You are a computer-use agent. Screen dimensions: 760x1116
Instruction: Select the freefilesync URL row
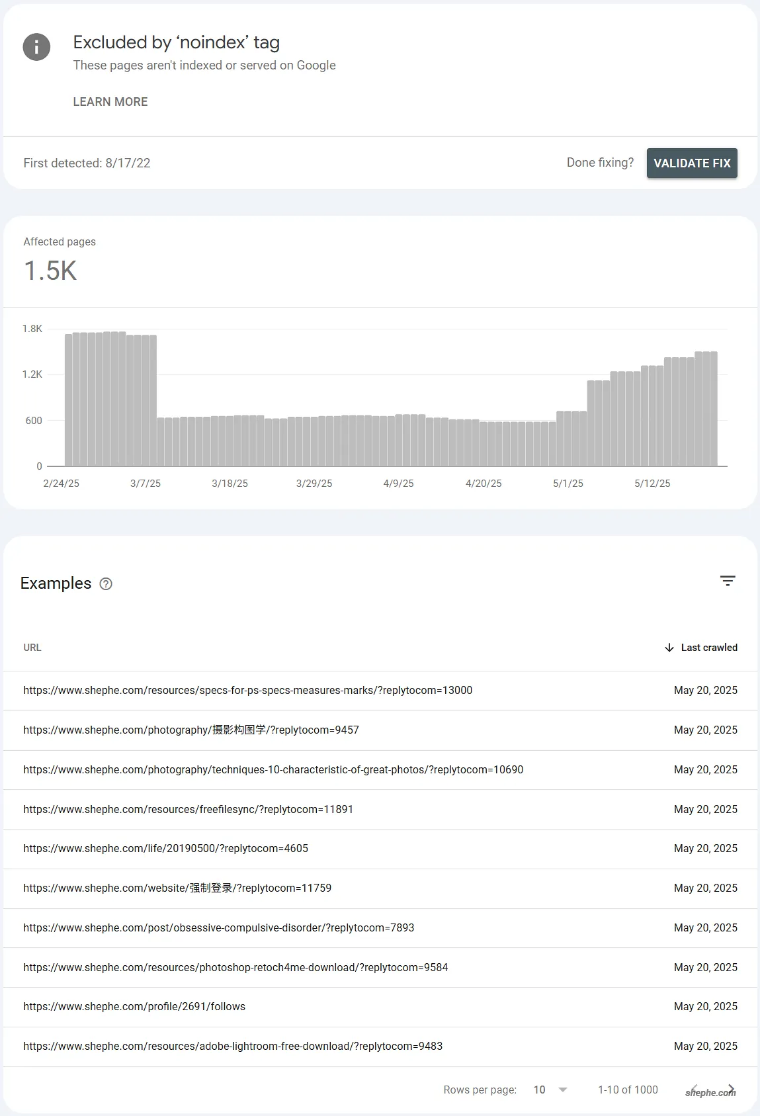(188, 809)
